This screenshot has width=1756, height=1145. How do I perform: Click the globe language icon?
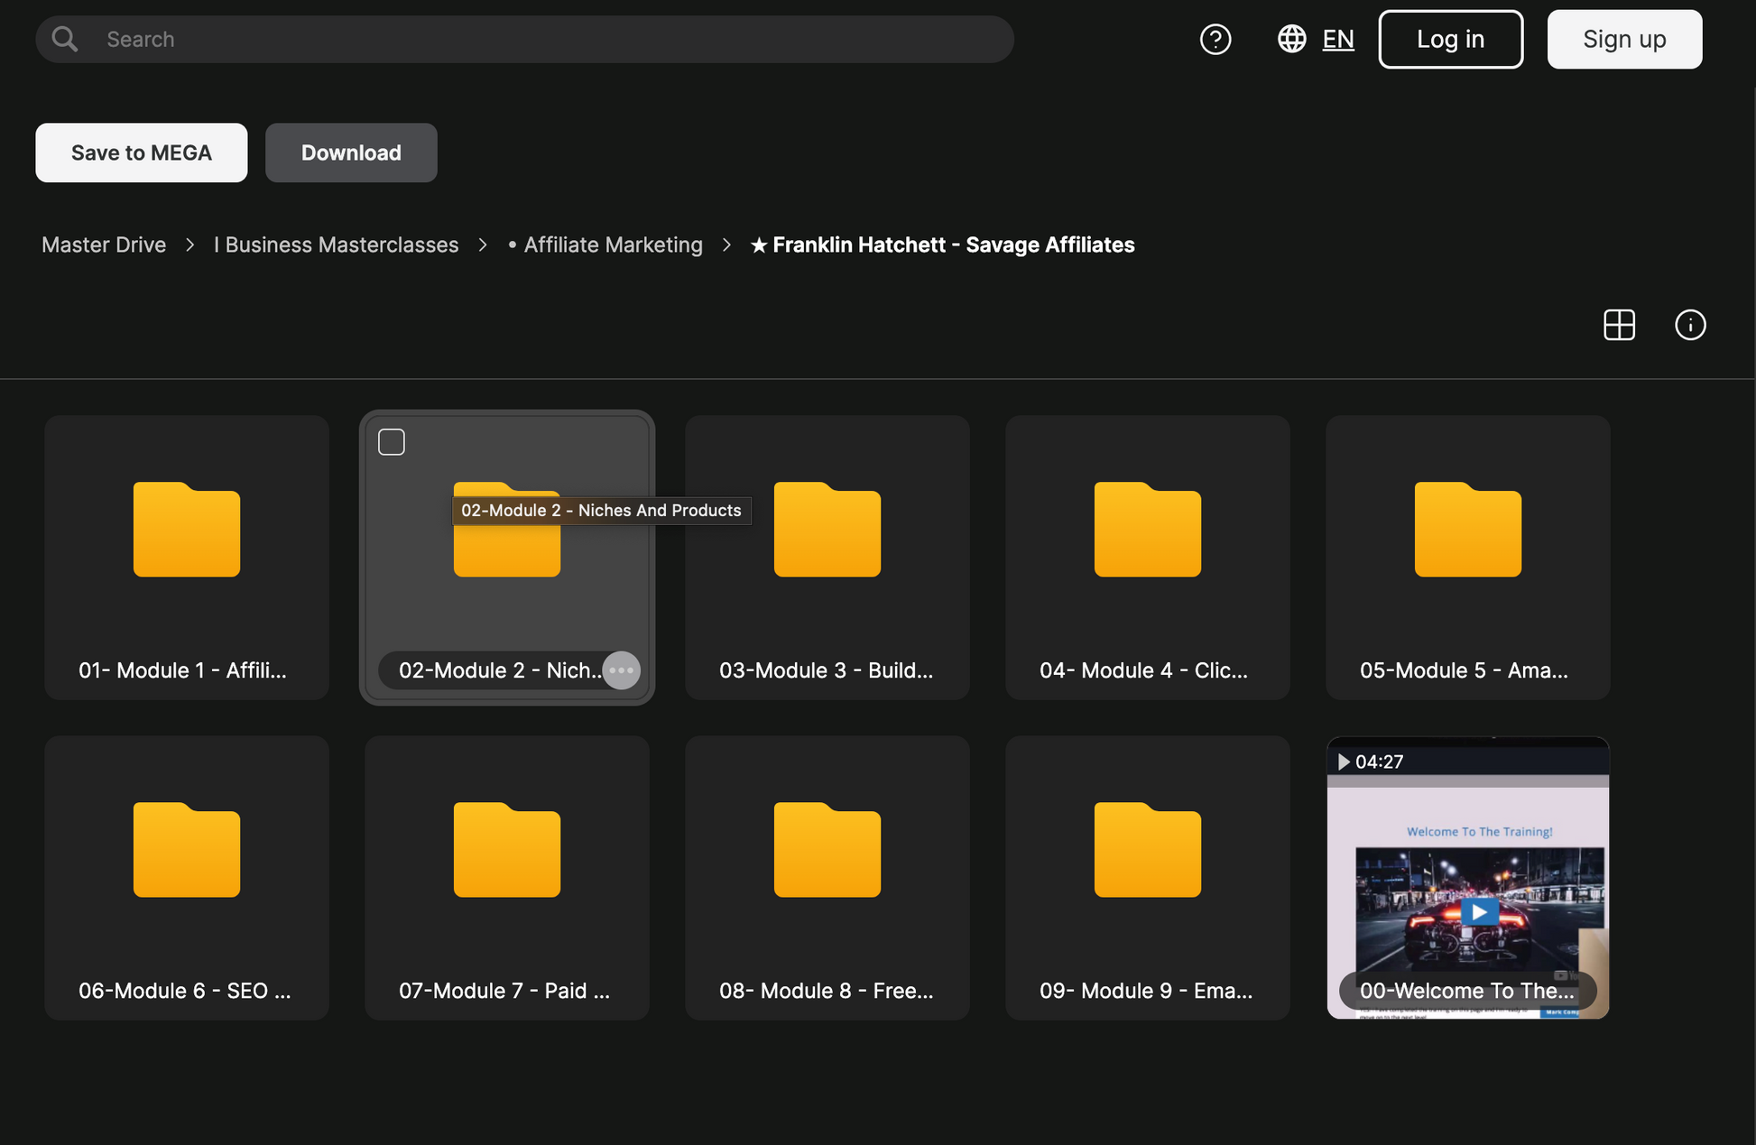click(1291, 39)
